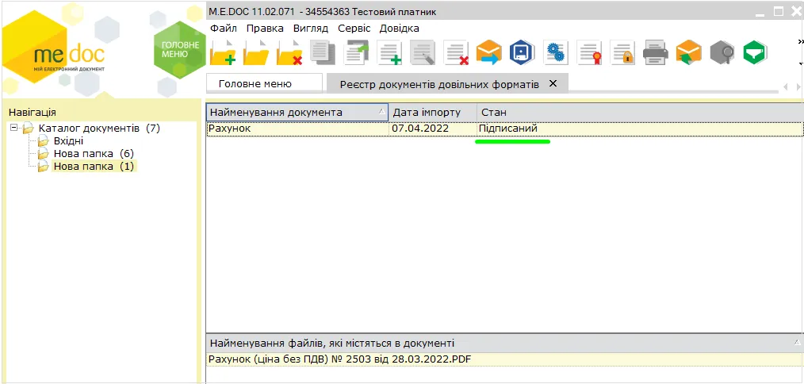
Task: Click the create new folder icon
Action: (x=223, y=52)
